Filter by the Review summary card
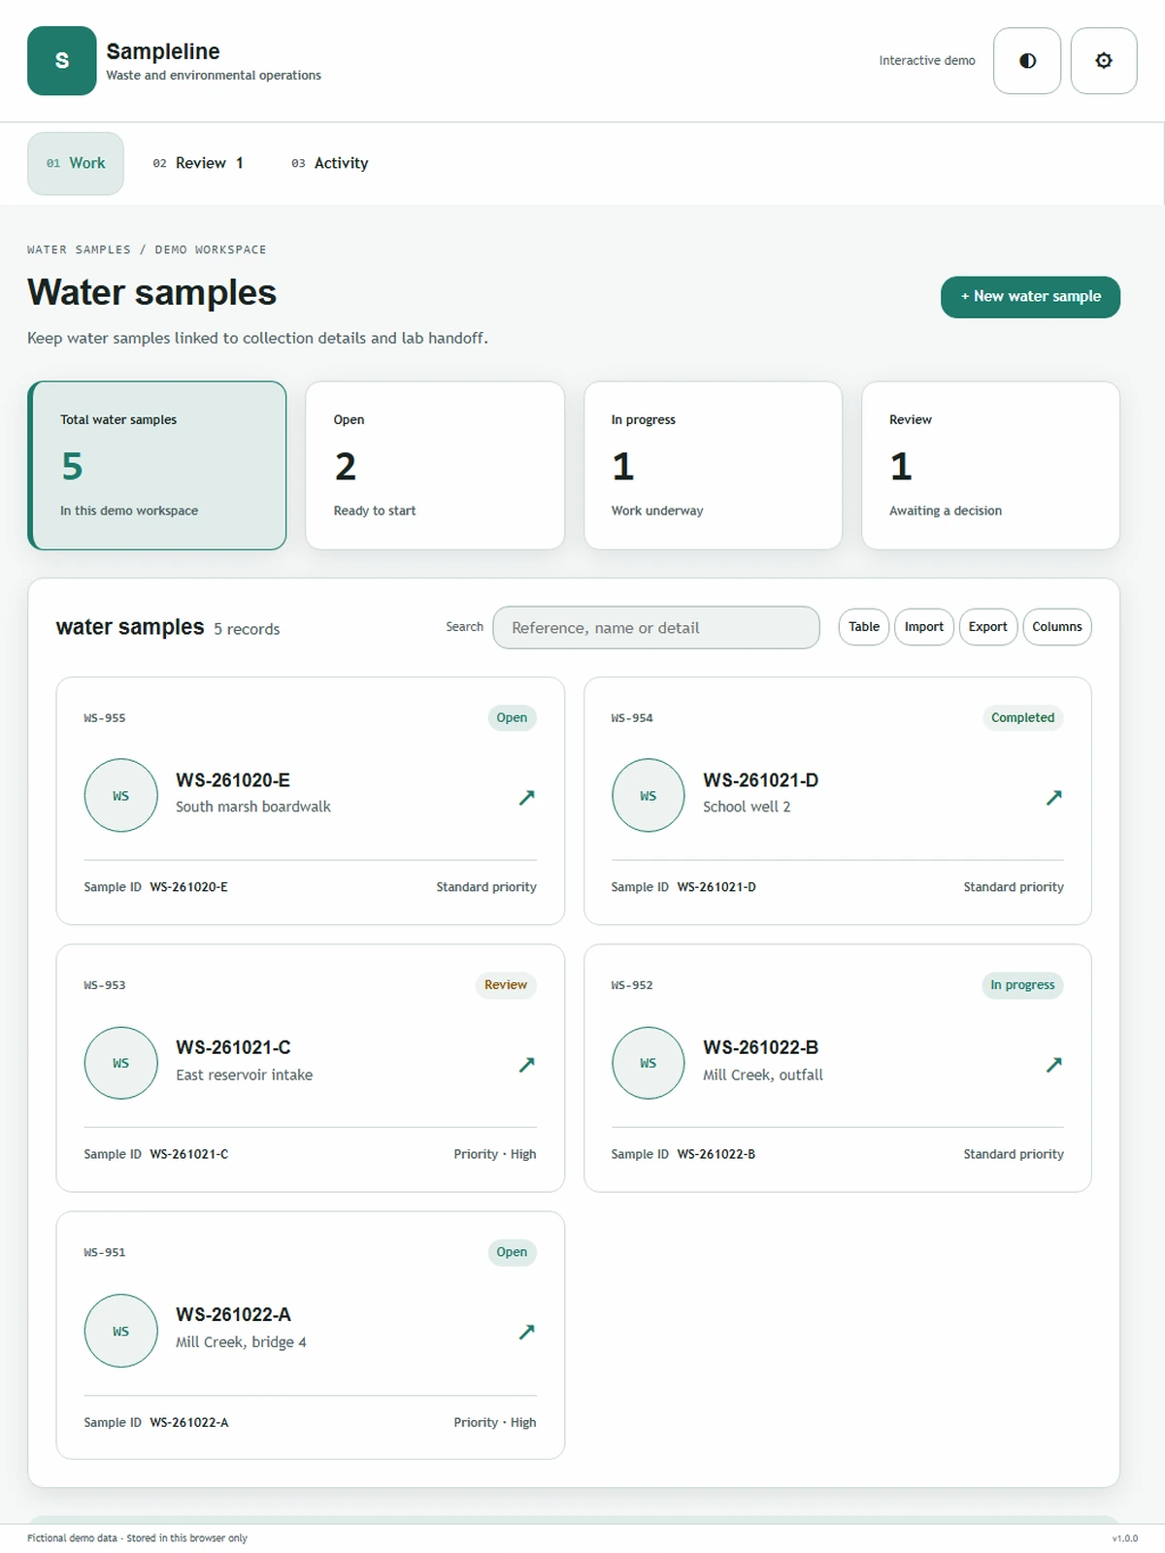This screenshot has width=1165, height=1553. [x=990, y=465]
